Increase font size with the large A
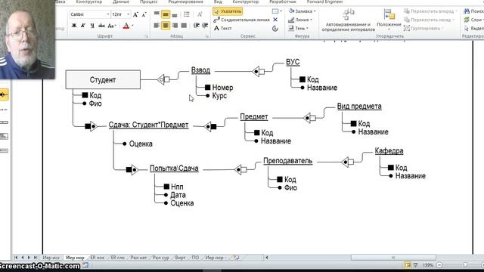Image resolution: width=484 pixels, height=272 pixels. (x=135, y=14)
